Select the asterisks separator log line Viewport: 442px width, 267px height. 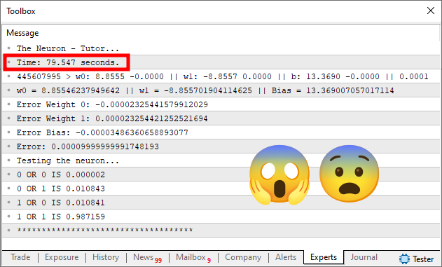tap(221, 231)
